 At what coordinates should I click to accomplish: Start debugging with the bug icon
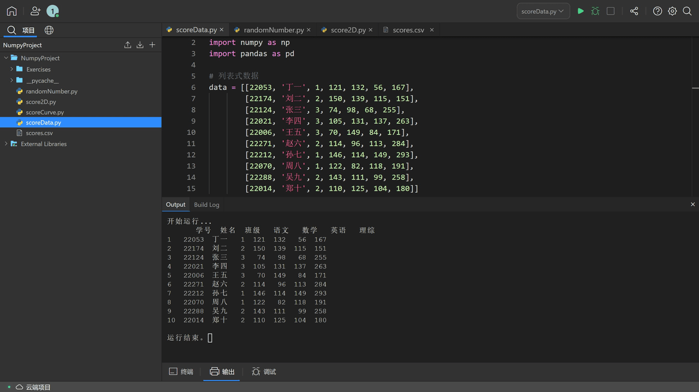[x=595, y=10]
